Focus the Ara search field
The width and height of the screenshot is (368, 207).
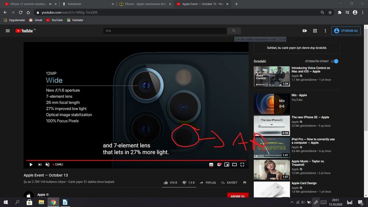(x=165, y=31)
